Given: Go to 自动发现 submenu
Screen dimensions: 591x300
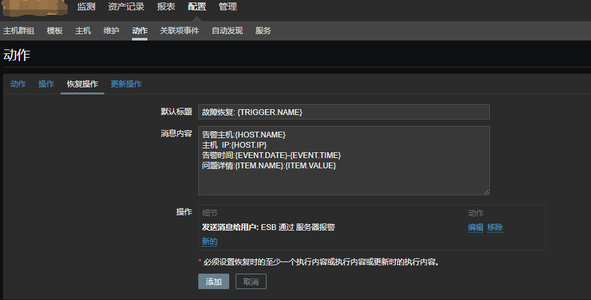Looking at the screenshot, I should [227, 31].
